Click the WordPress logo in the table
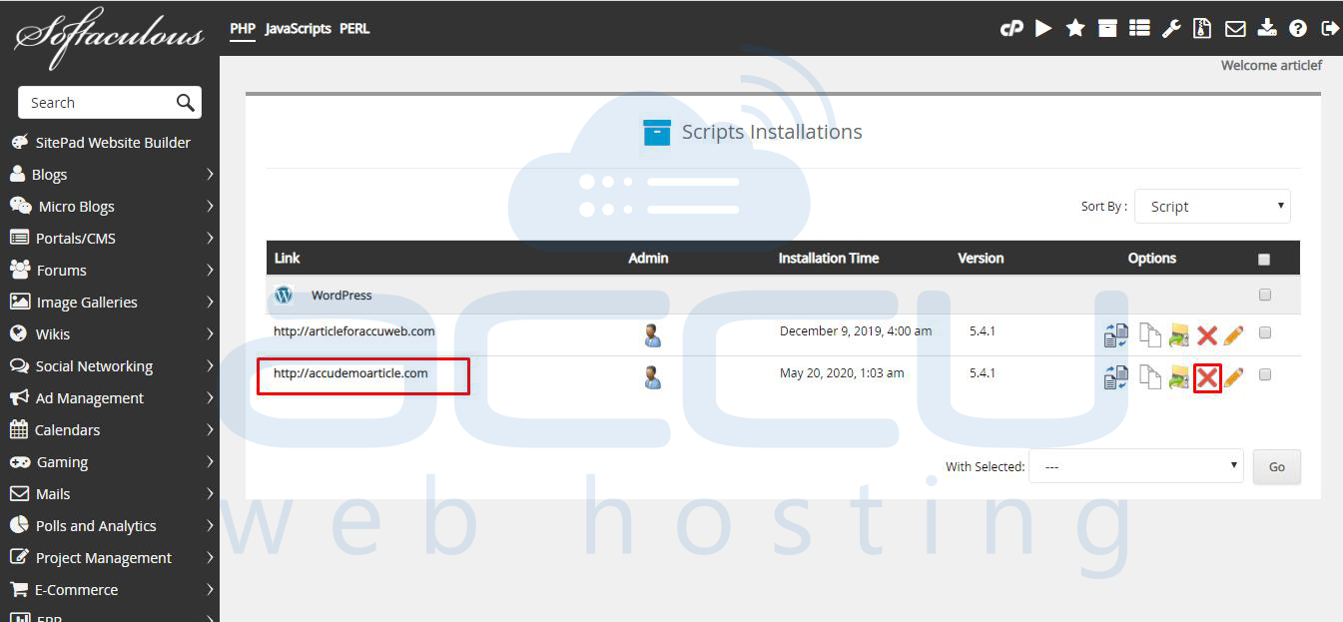The width and height of the screenshot is (1343, 622). tap(284, 296)
